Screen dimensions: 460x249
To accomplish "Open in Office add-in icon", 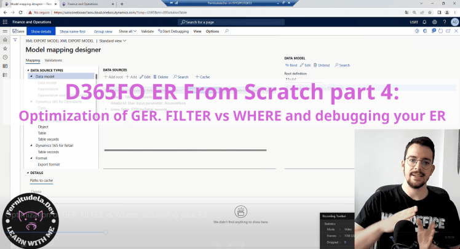I will coord(425,31).
